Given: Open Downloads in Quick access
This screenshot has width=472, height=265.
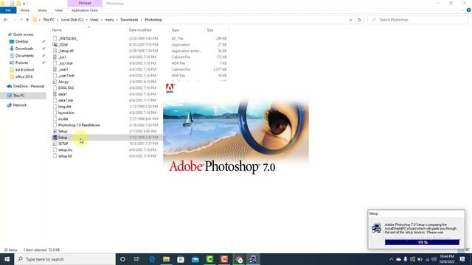Looking at the screenshot, I should click(24, 49).
